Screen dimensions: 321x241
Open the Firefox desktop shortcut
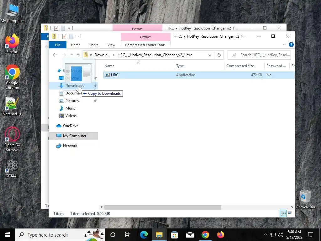pyautogui.click(x=12, y=44)
